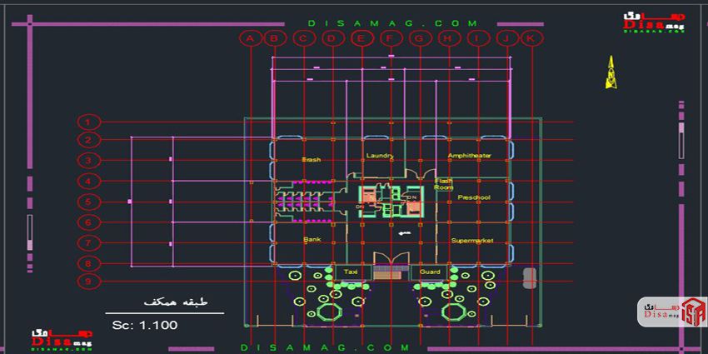Image resolution: width=708 pixels, height=354 pixels.
Task: Click the Amphitheater room label
Action: [x=470, y=156]
